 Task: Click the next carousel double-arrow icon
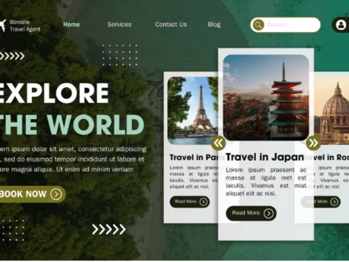tap(313, 143)
